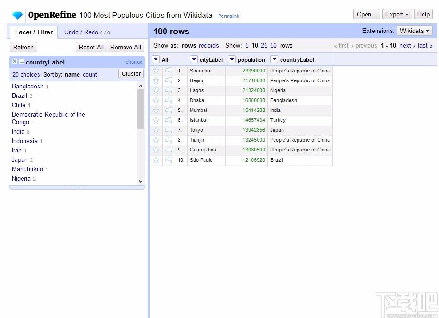Star the Shanghai row
Screen dimensions: 439x318
coord(156,71)
